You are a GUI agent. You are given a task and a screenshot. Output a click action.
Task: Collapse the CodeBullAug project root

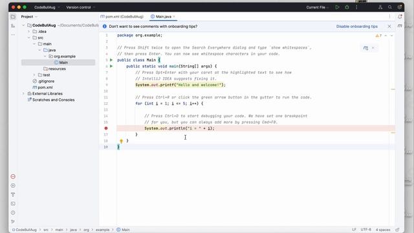pyautogui.click(x=23, y=25)
